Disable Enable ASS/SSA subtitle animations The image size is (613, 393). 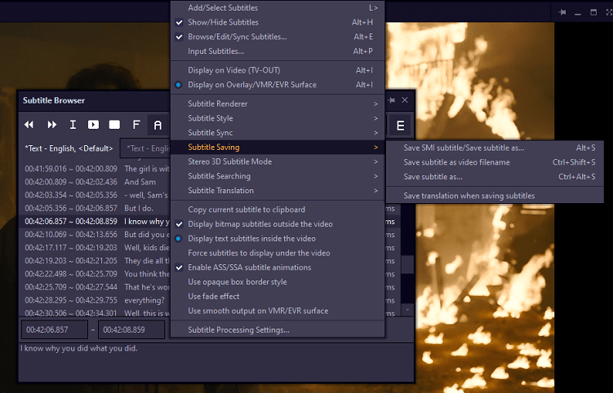coord(278,267)
